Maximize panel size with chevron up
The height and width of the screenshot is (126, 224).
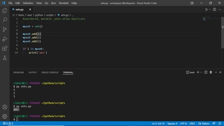coord(216,72)
